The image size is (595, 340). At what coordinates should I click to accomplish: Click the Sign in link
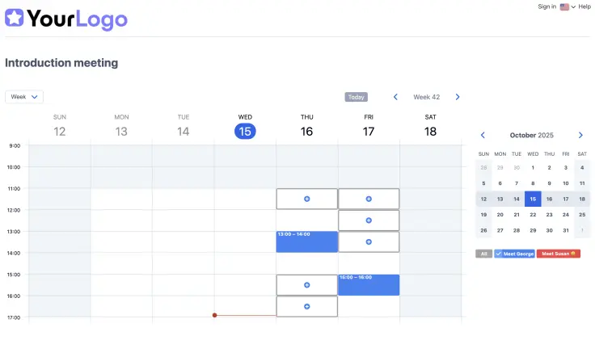pos(546,6)
